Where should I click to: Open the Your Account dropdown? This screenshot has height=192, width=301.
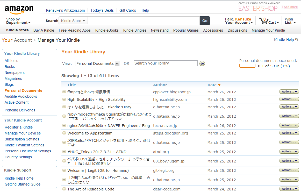(x=239, y=21)
